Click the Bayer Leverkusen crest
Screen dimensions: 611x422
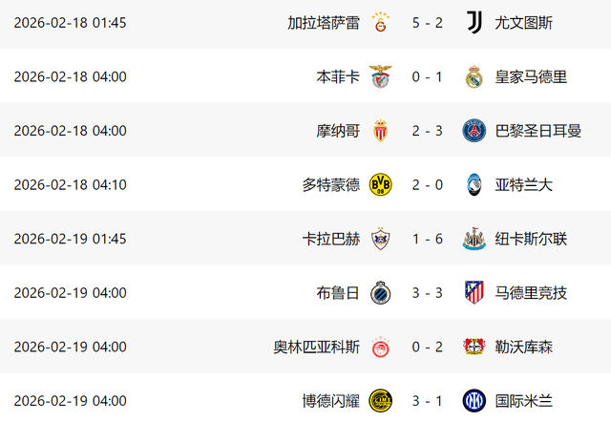(474, 348)
